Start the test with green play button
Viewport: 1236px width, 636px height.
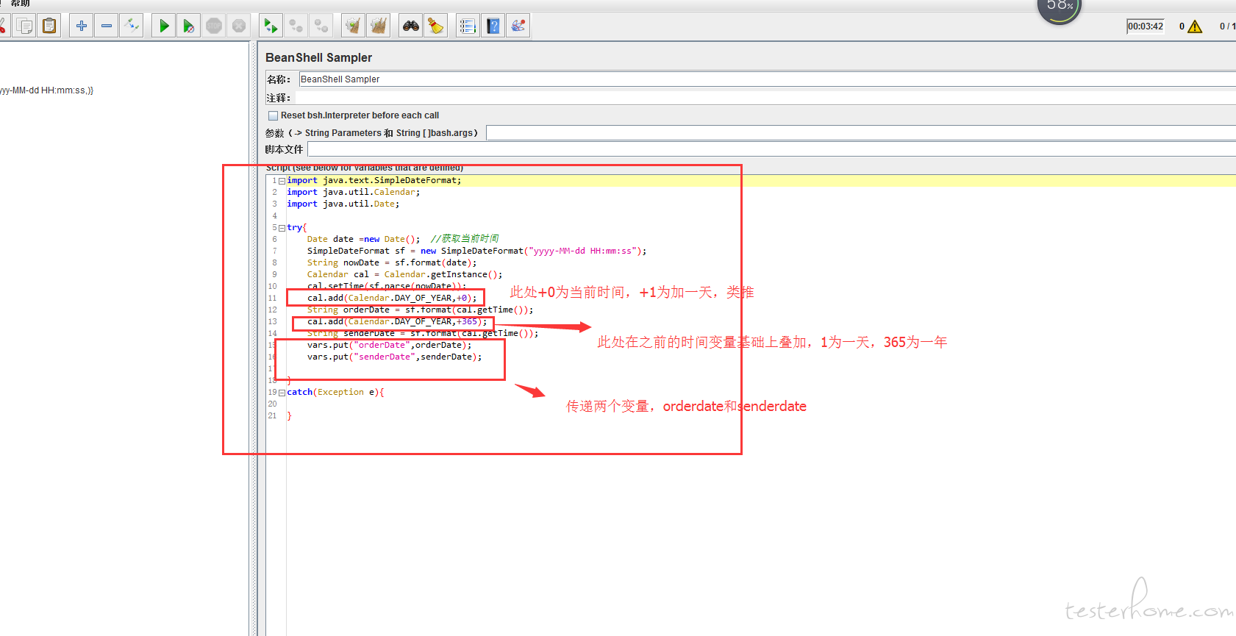click(x=164, y=26)
